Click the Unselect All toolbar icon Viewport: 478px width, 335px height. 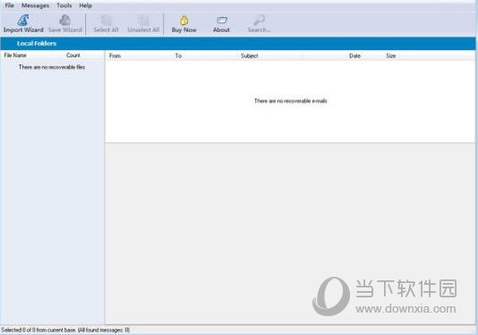tap(143, 24)
